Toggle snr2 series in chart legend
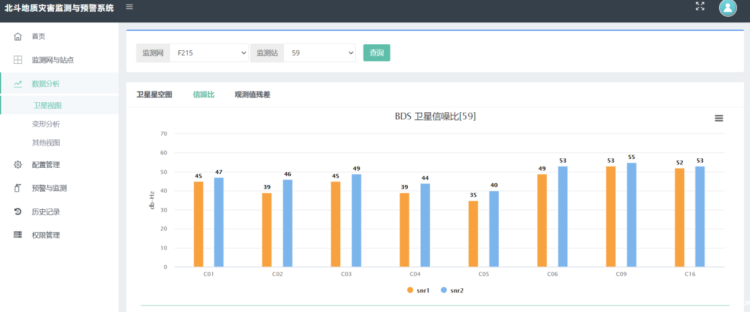 [452, 290]
